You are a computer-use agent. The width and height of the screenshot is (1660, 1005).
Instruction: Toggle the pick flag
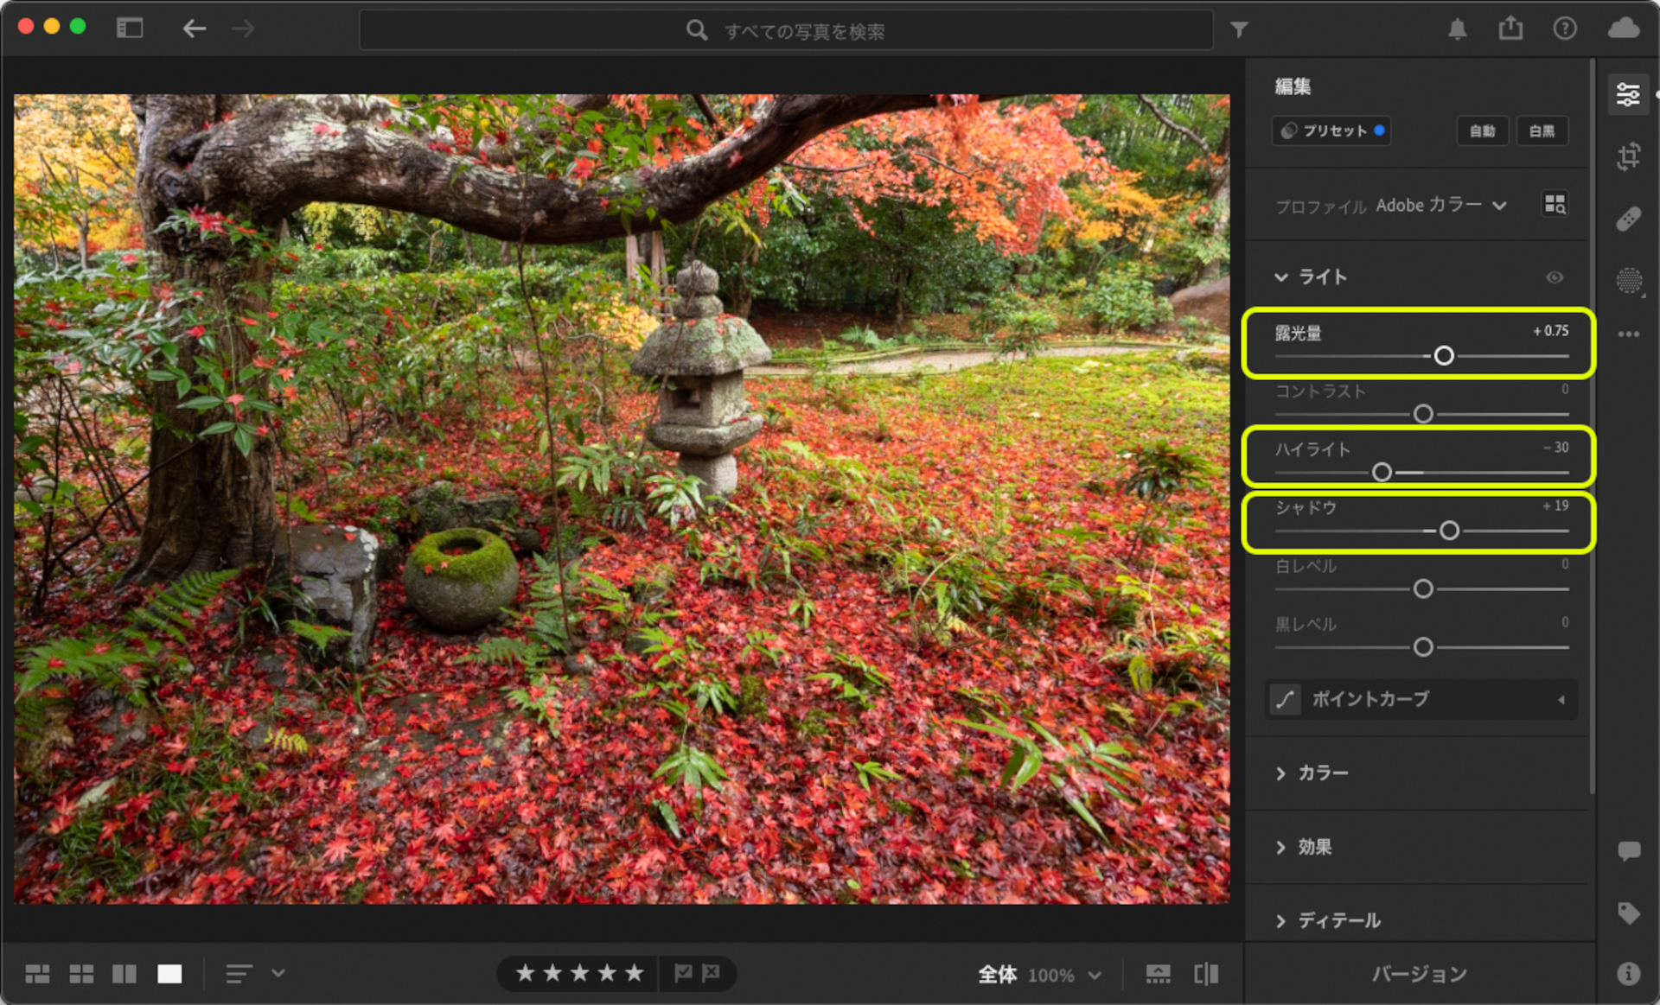683,973
